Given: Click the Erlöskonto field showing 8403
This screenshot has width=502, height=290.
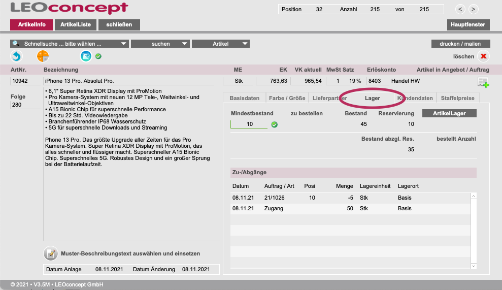Looking at the screenshot, I should point(377,81).
